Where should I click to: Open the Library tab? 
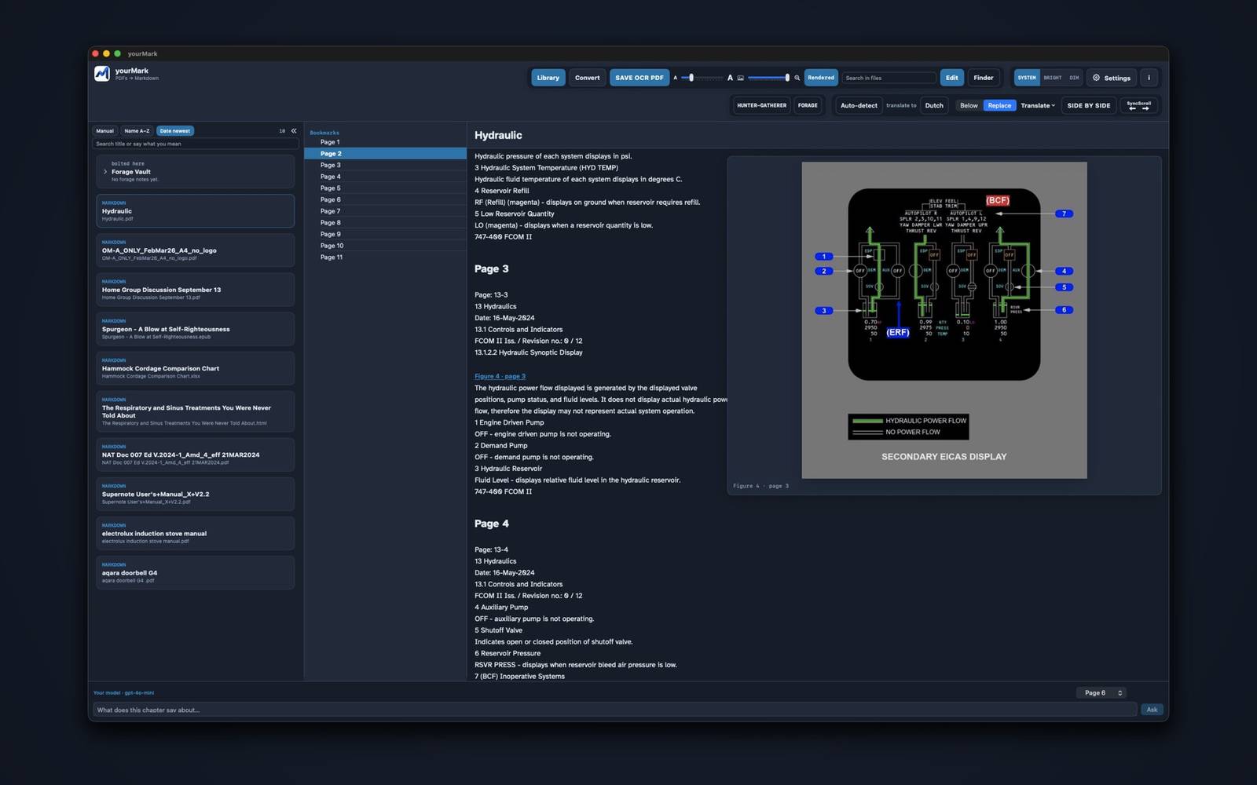[548, 78]
